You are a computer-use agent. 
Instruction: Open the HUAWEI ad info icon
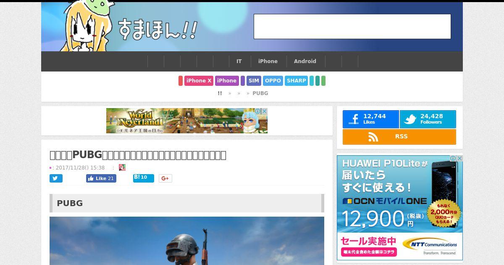(453, 159)
